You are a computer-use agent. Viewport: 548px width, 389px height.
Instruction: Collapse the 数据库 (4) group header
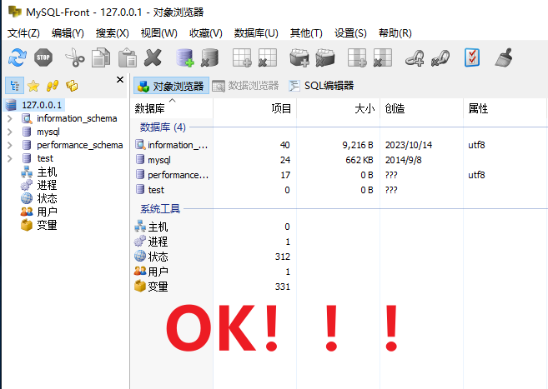[163, 127]
